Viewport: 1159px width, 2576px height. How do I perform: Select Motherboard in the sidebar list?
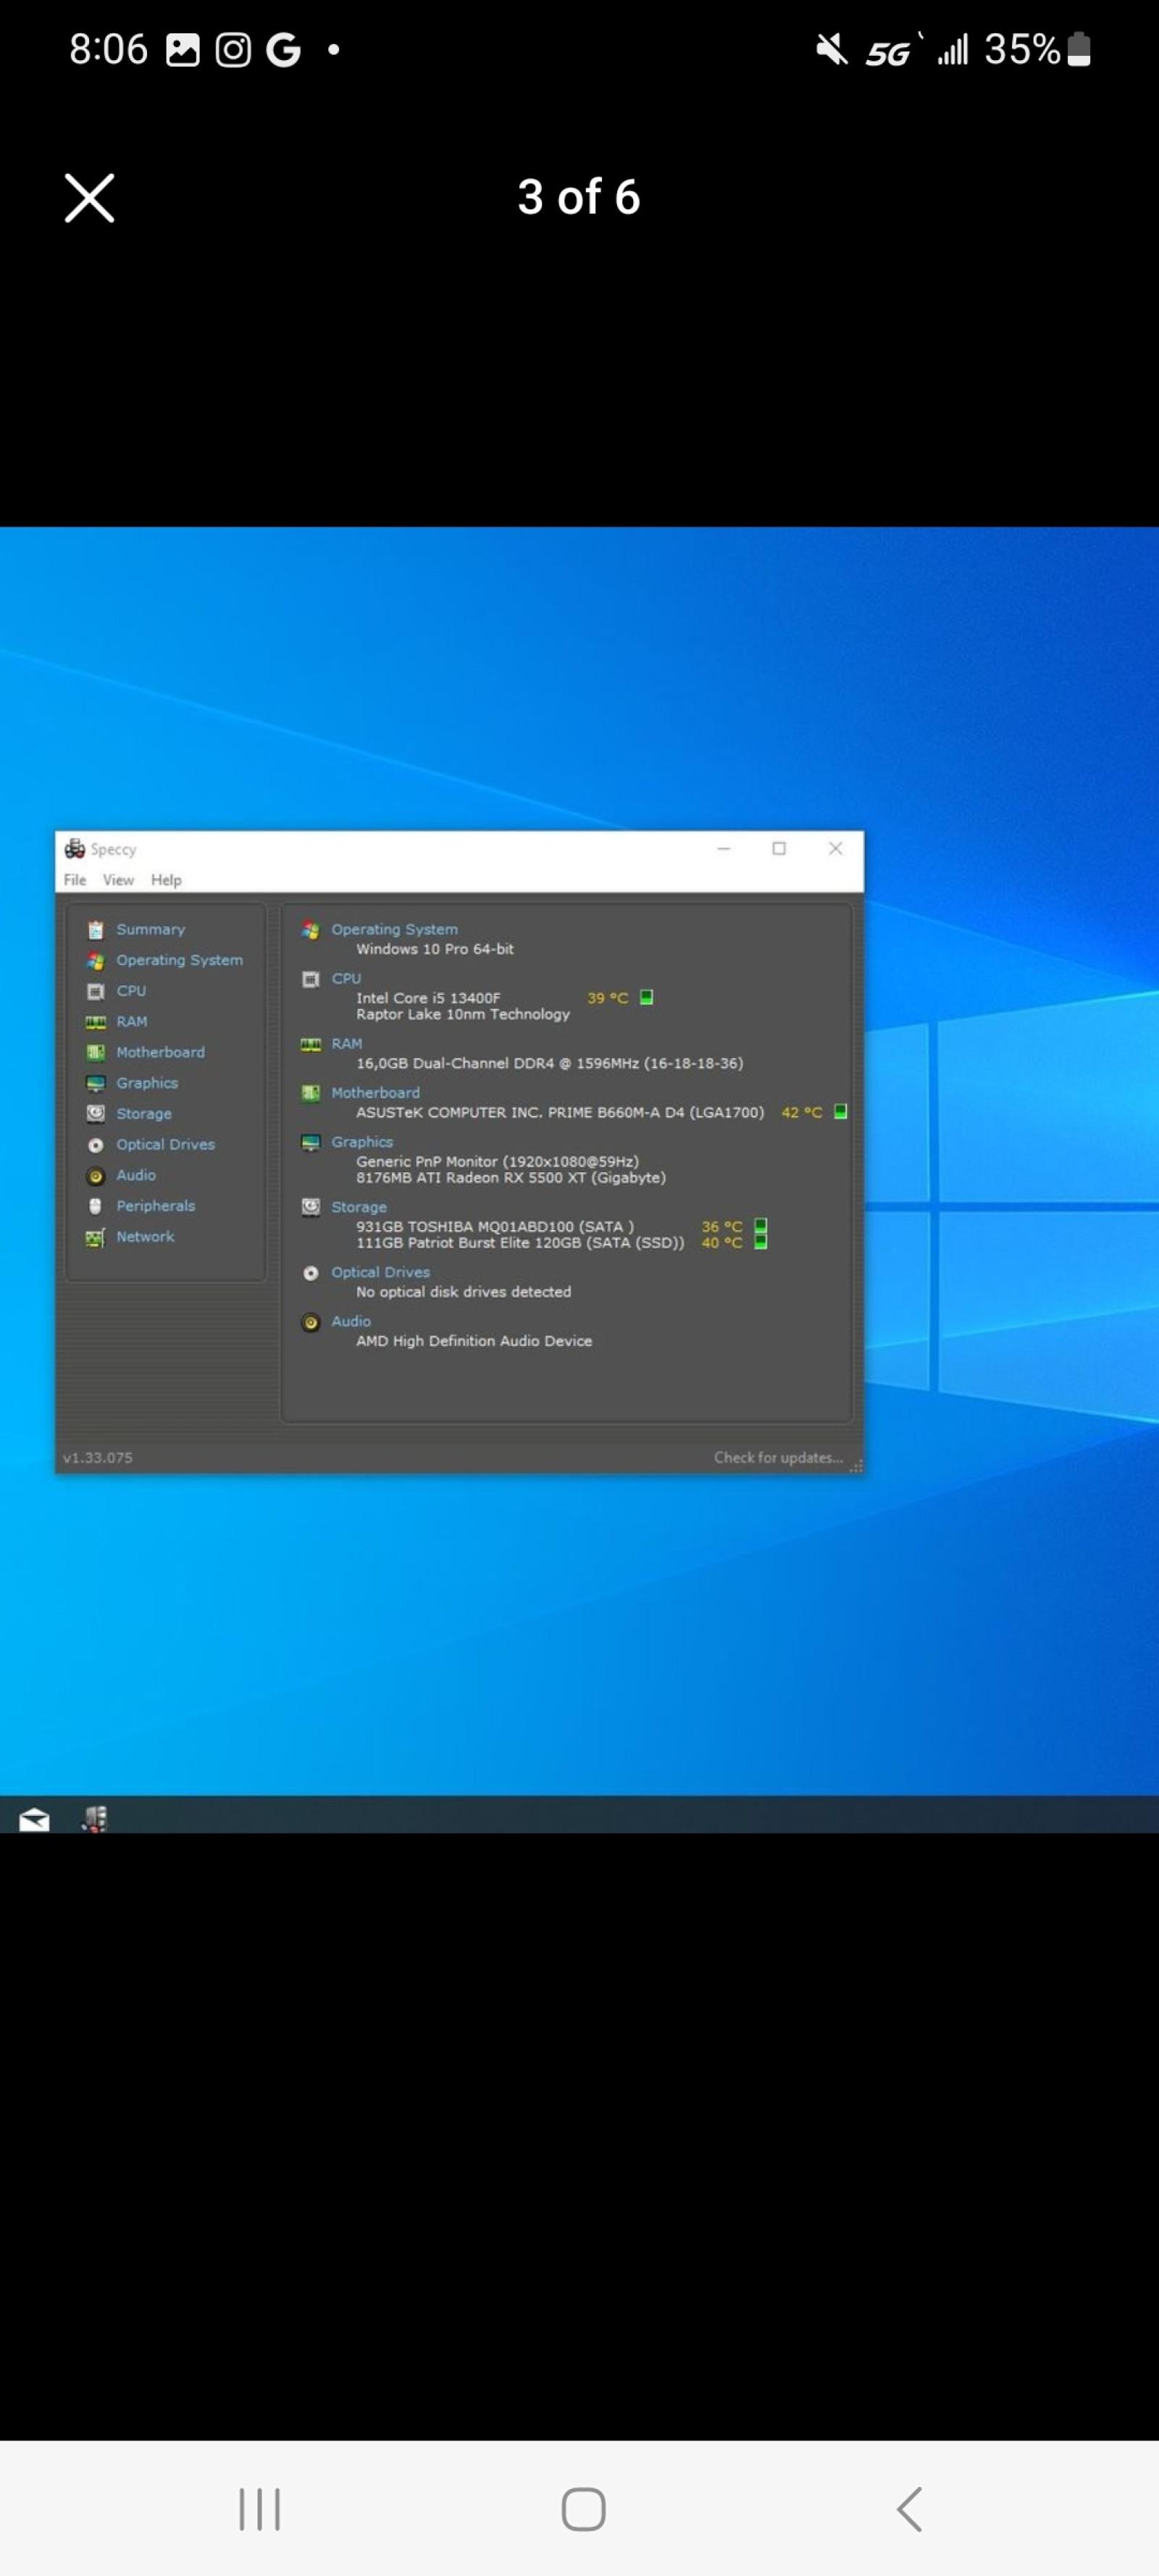(160, 1052)
